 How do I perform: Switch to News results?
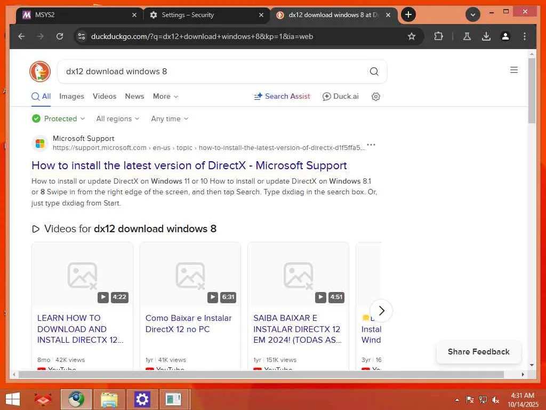point(134,97)
